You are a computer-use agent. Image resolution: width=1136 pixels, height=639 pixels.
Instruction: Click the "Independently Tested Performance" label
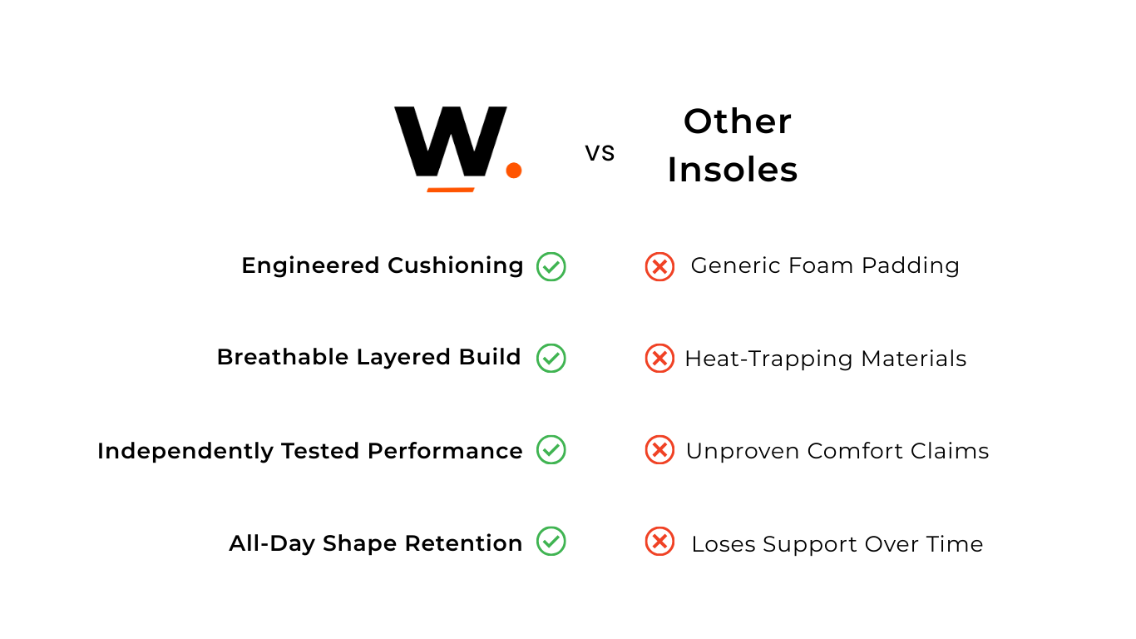(310, 451)
